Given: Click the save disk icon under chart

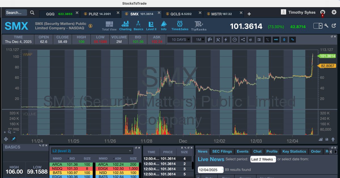Looking at the screenshot, I should pos(327,139).
